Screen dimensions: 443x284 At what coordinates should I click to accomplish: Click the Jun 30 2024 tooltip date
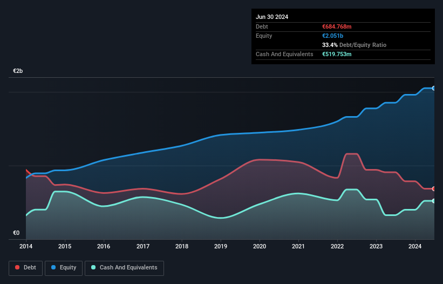point(272,17)
